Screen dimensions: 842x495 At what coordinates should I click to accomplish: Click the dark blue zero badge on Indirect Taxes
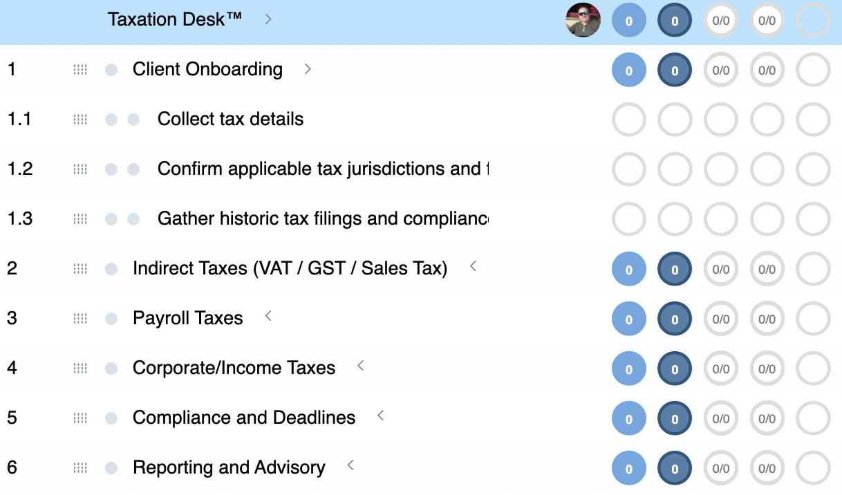[675, 269]
